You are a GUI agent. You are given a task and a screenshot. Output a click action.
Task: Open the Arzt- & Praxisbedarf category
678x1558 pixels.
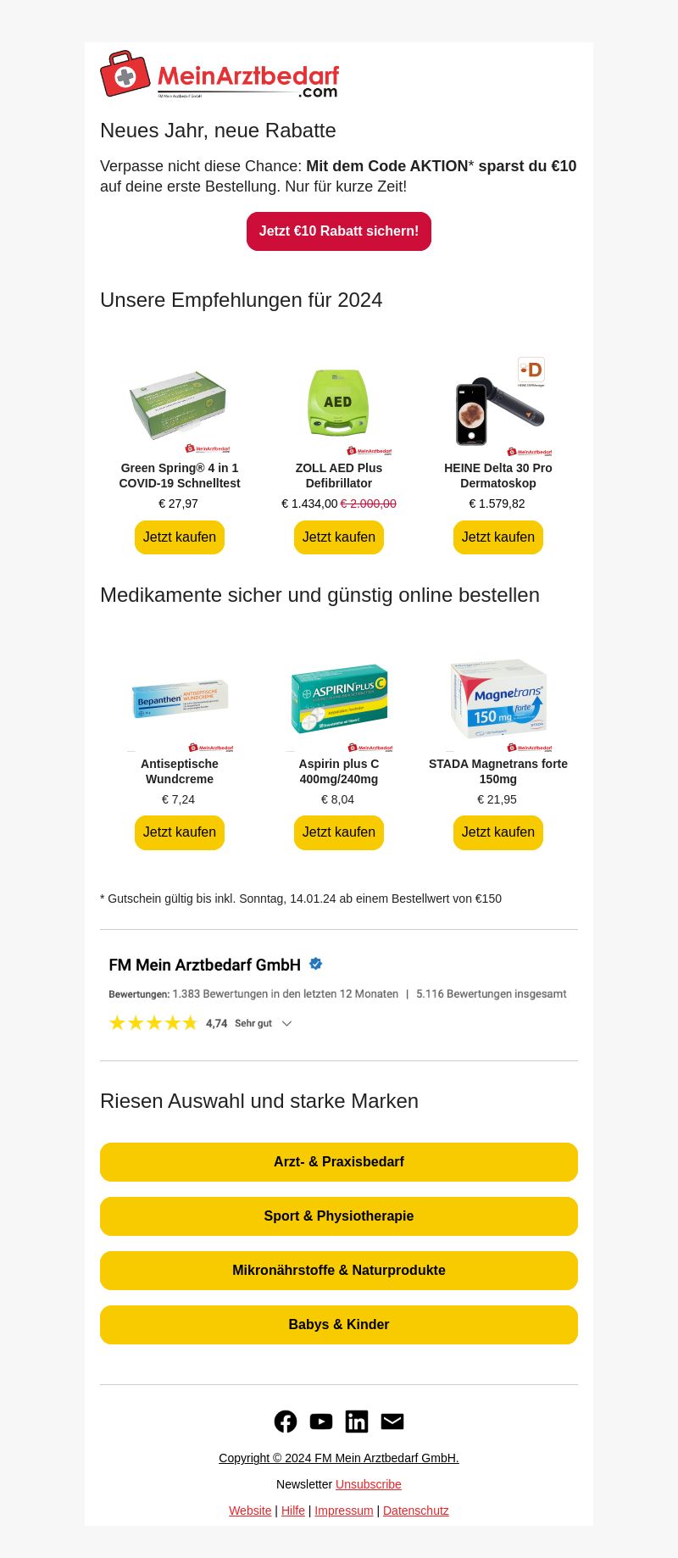coord(339,1162)
